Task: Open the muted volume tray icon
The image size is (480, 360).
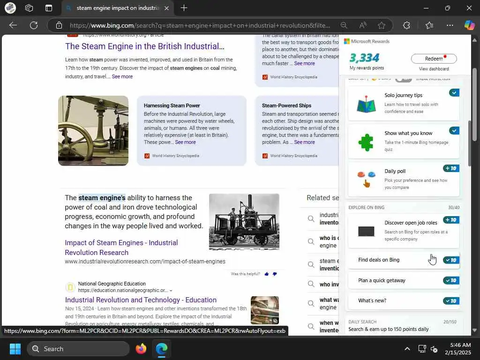Action: (x=434, y=349)
